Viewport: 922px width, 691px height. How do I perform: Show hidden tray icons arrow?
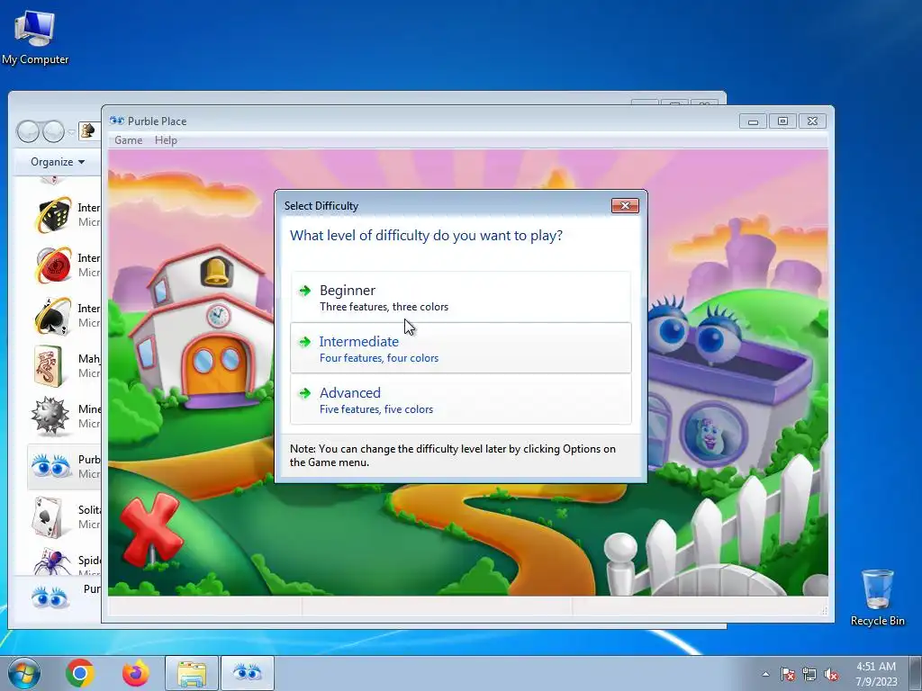[765, 674]
